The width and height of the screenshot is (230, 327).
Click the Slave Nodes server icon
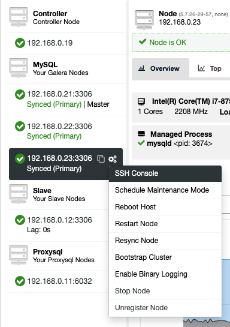point(19,194)
